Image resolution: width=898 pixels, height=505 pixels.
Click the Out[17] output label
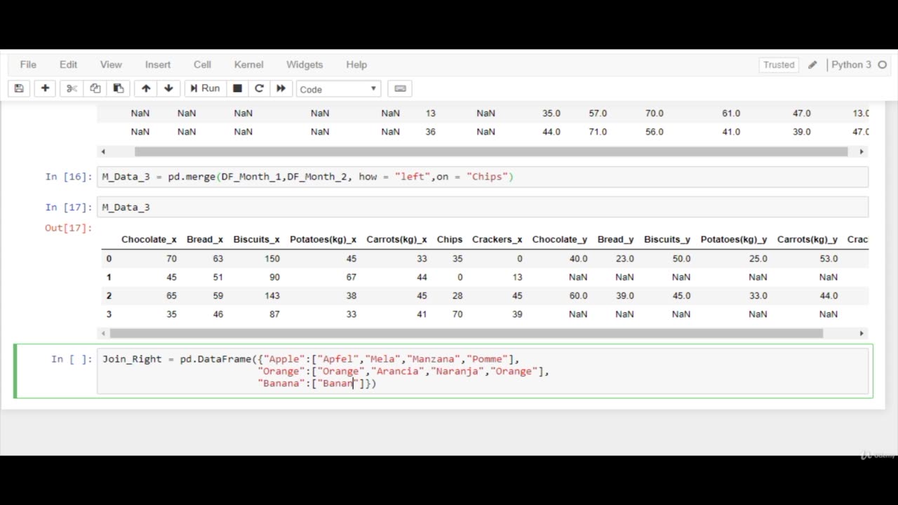coord(69,228)
